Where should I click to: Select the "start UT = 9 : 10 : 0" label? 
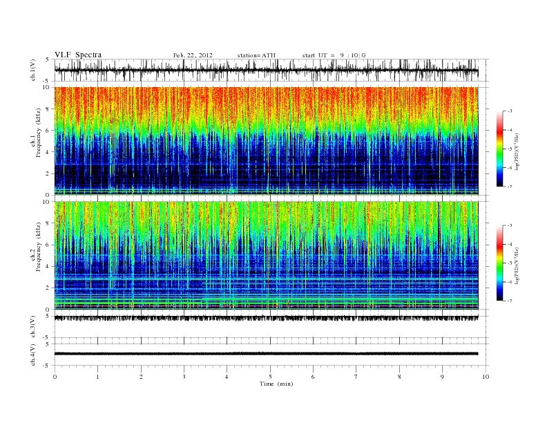[334, 55]
